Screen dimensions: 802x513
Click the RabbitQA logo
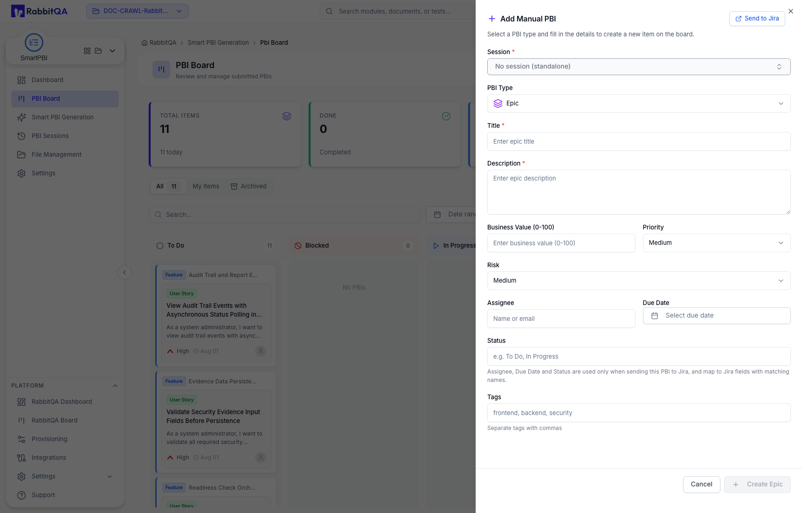point(39,11)
